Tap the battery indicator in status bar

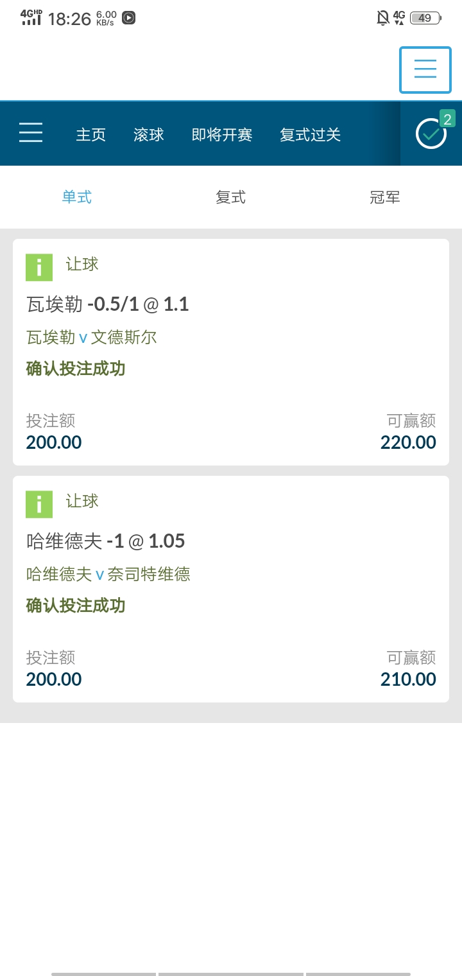click(x=425, y=18)
